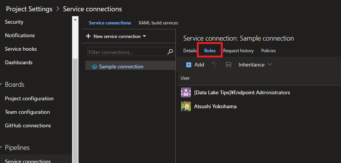This screenshot has height=163, width=341.
Task: Go to GitHub connections settings
Action: (28, 125)
